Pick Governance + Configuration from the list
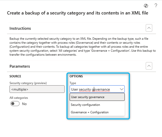 coord(90,112)
